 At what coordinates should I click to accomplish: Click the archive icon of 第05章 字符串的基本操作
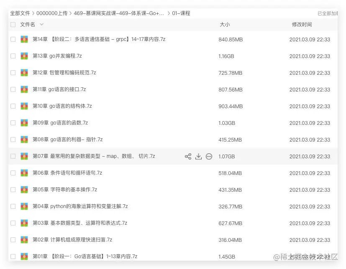24,190
